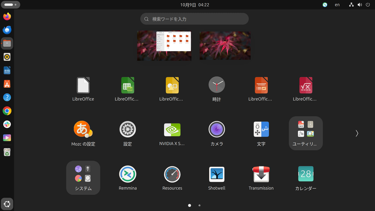Image resolution: width=375 pixels, height=211 pixels.
Task: Open Rhythmbox from the dock
Action: pyautogui.click(x=7, y=57)
